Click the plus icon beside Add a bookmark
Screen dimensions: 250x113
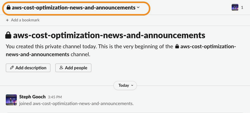click(7, 20)
